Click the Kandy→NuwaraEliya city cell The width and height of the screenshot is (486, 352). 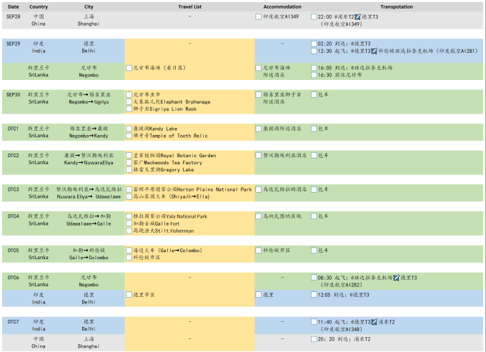tap(89, 159)
